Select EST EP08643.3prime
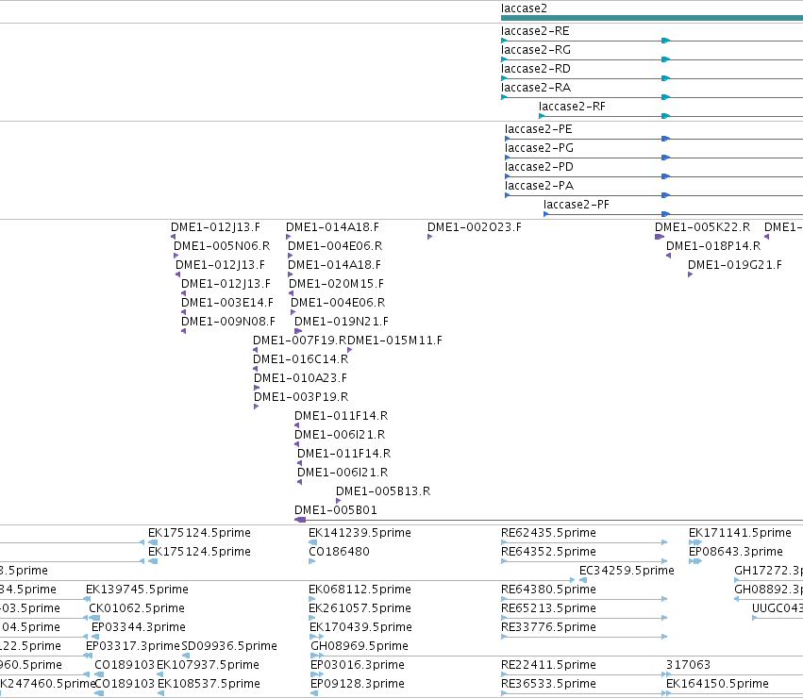 pyautogui.click(x=695, y=561)
